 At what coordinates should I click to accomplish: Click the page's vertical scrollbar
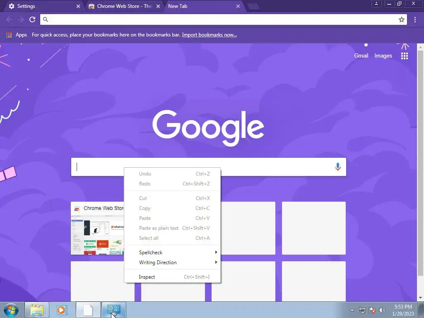[x=421, y=162]
